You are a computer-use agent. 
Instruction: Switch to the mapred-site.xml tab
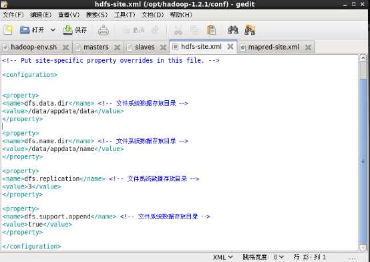[273, 47]
